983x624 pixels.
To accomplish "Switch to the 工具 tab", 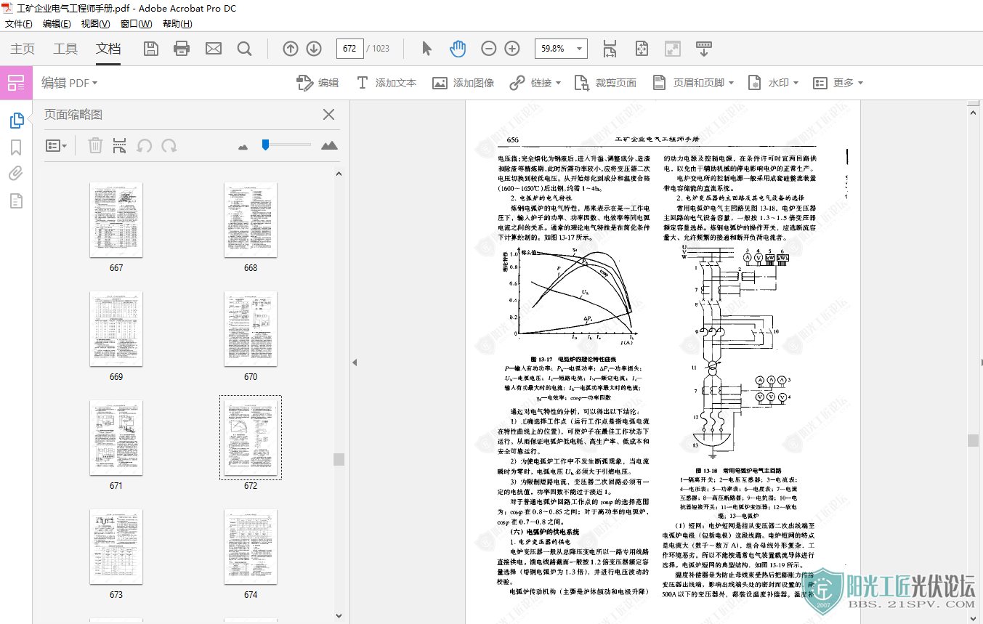I will click(x=65, y=49).
